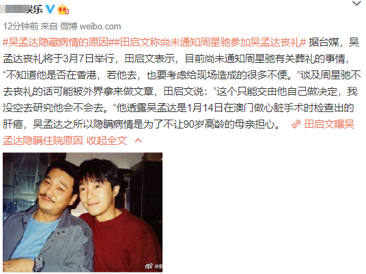Click the 微博 weibo.com source link
Viewport: 366px width, 274px height.
click(91, 26)
